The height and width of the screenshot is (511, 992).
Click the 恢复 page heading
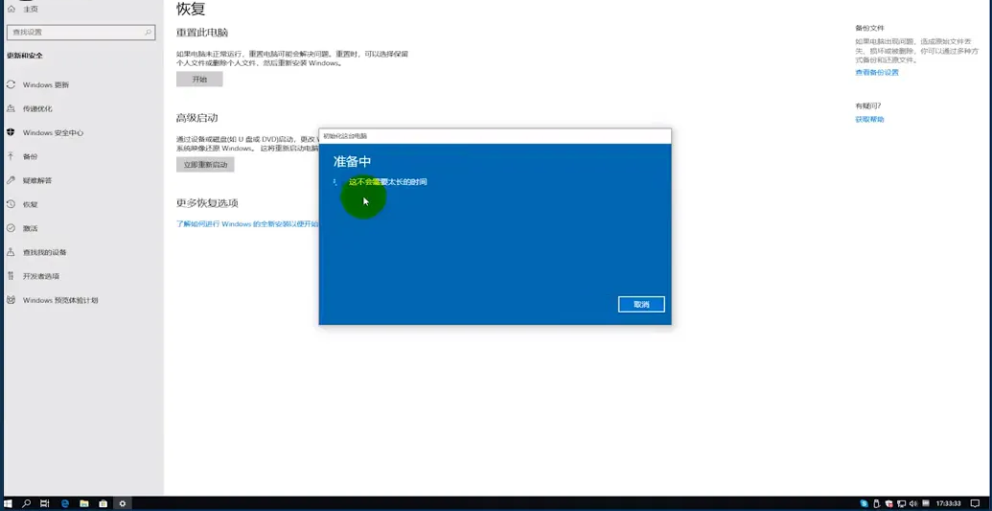click(x=191, y=9)
